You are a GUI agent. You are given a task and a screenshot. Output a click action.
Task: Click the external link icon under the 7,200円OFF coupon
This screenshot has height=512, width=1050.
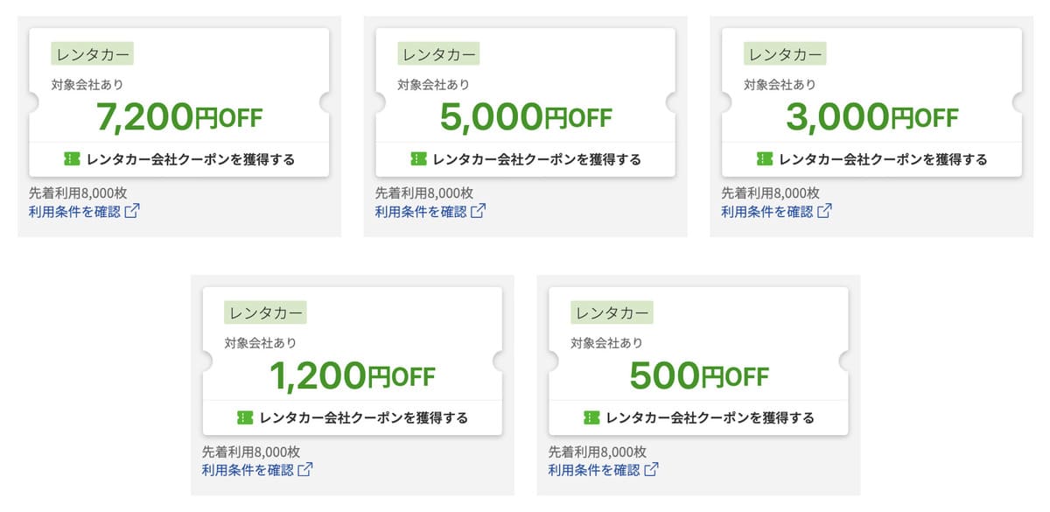point(132,212)
